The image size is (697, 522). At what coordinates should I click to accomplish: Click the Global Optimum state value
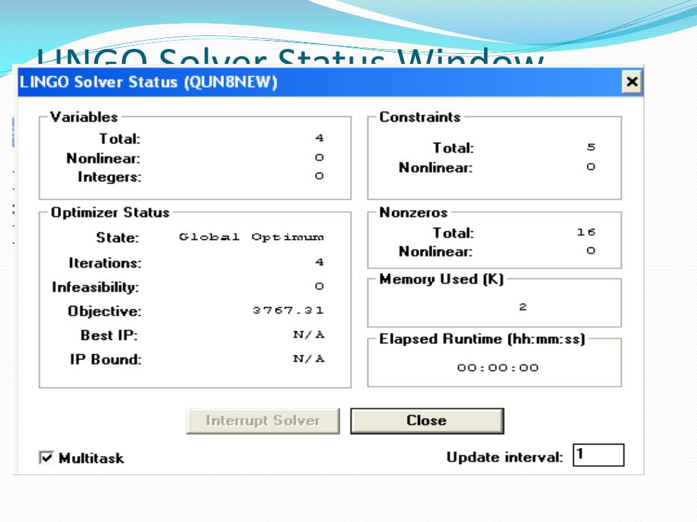pyautogui.click(x=251, y=237)
